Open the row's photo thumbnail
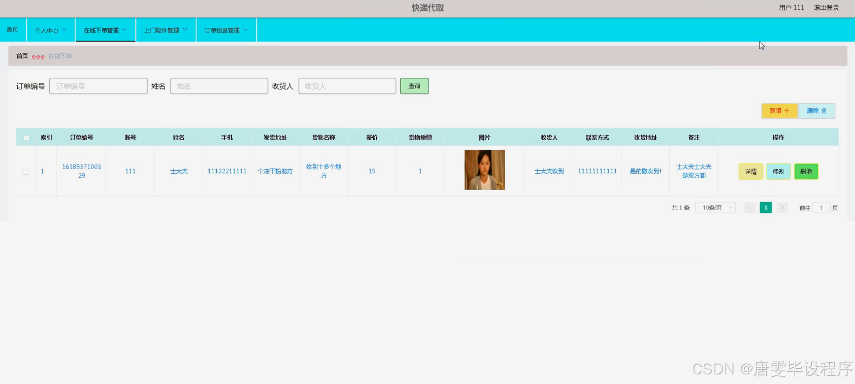This screenshot has width=855, height=384. [x=484, y=170]
